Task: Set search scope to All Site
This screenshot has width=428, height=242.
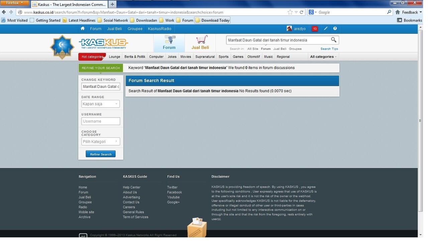Action: tap(253, 49)
